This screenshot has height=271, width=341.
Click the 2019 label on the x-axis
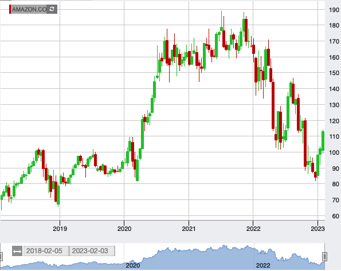coord(60,229)
